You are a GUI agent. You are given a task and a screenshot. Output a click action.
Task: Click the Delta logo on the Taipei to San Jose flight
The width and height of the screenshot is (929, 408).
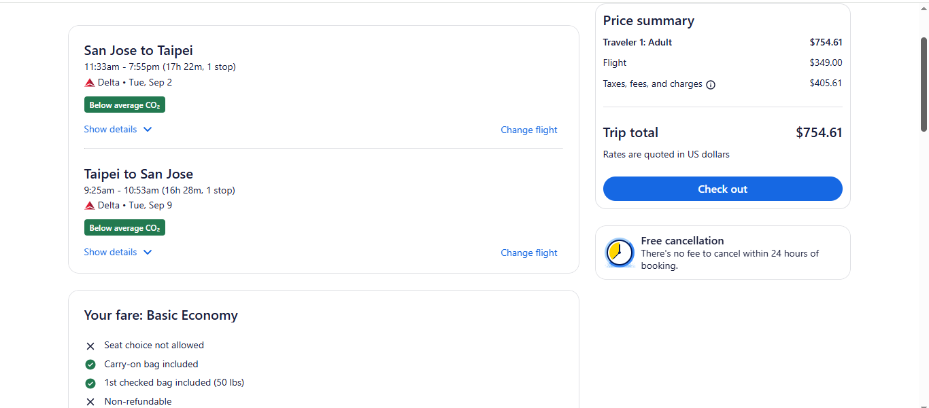tap(90, 206)
